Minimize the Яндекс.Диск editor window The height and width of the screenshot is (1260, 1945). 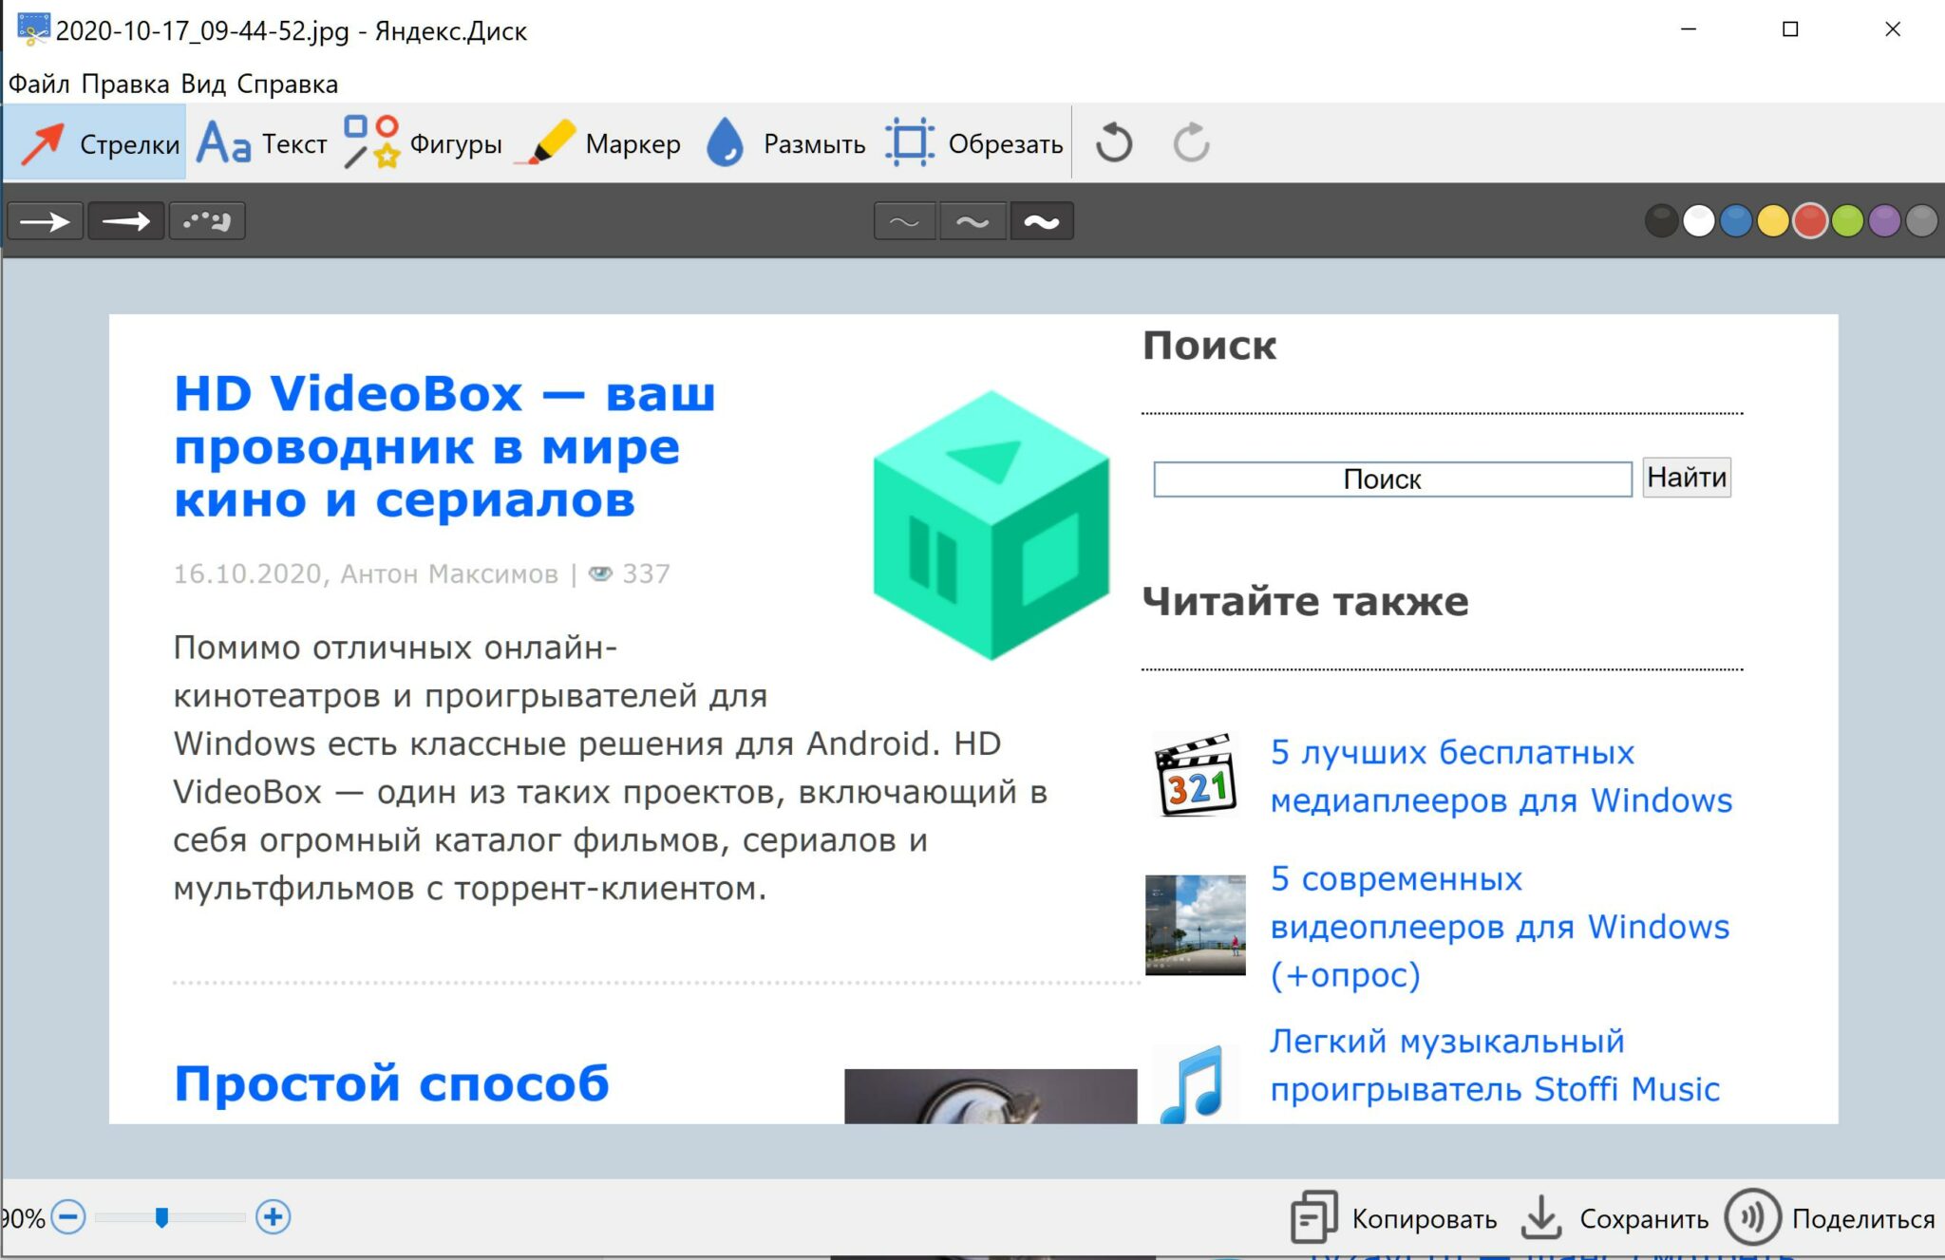point(1689,29)
